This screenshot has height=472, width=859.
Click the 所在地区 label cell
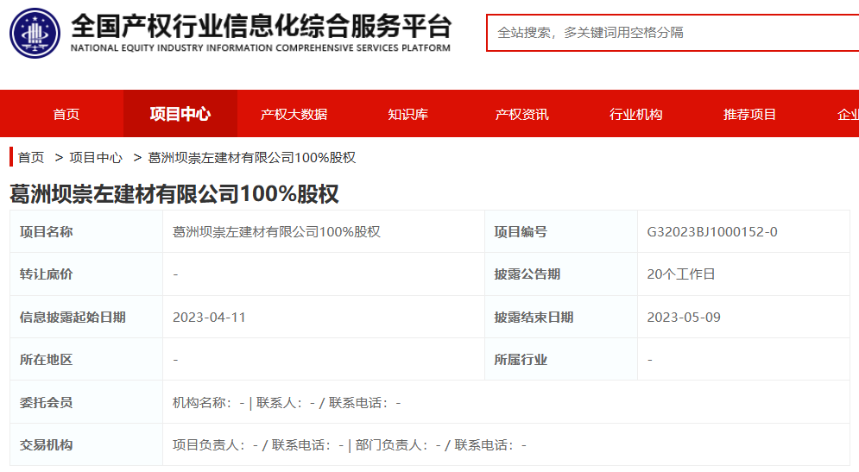[x=86, y=360]
